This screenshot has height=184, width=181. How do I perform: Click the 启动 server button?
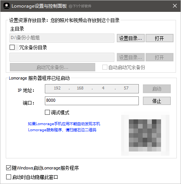157,89
